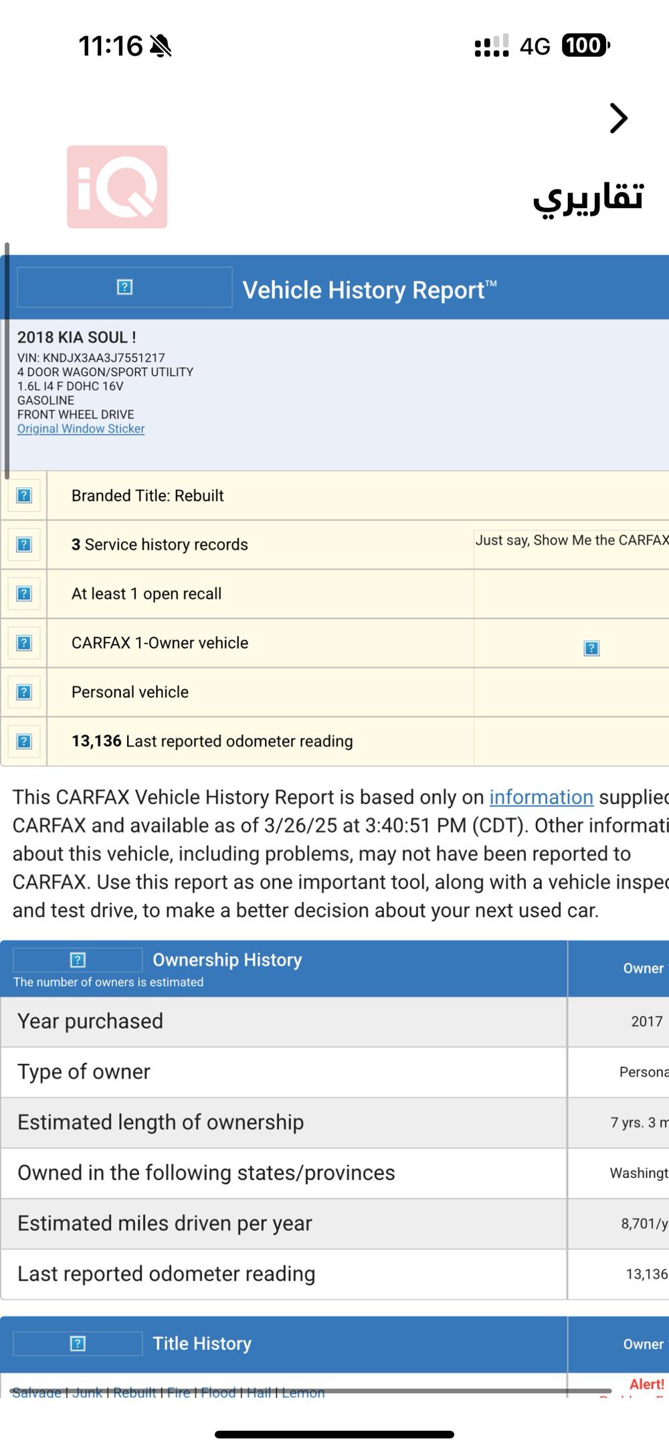Tap 13,136 Last reported odometer reading

point(212,741)
